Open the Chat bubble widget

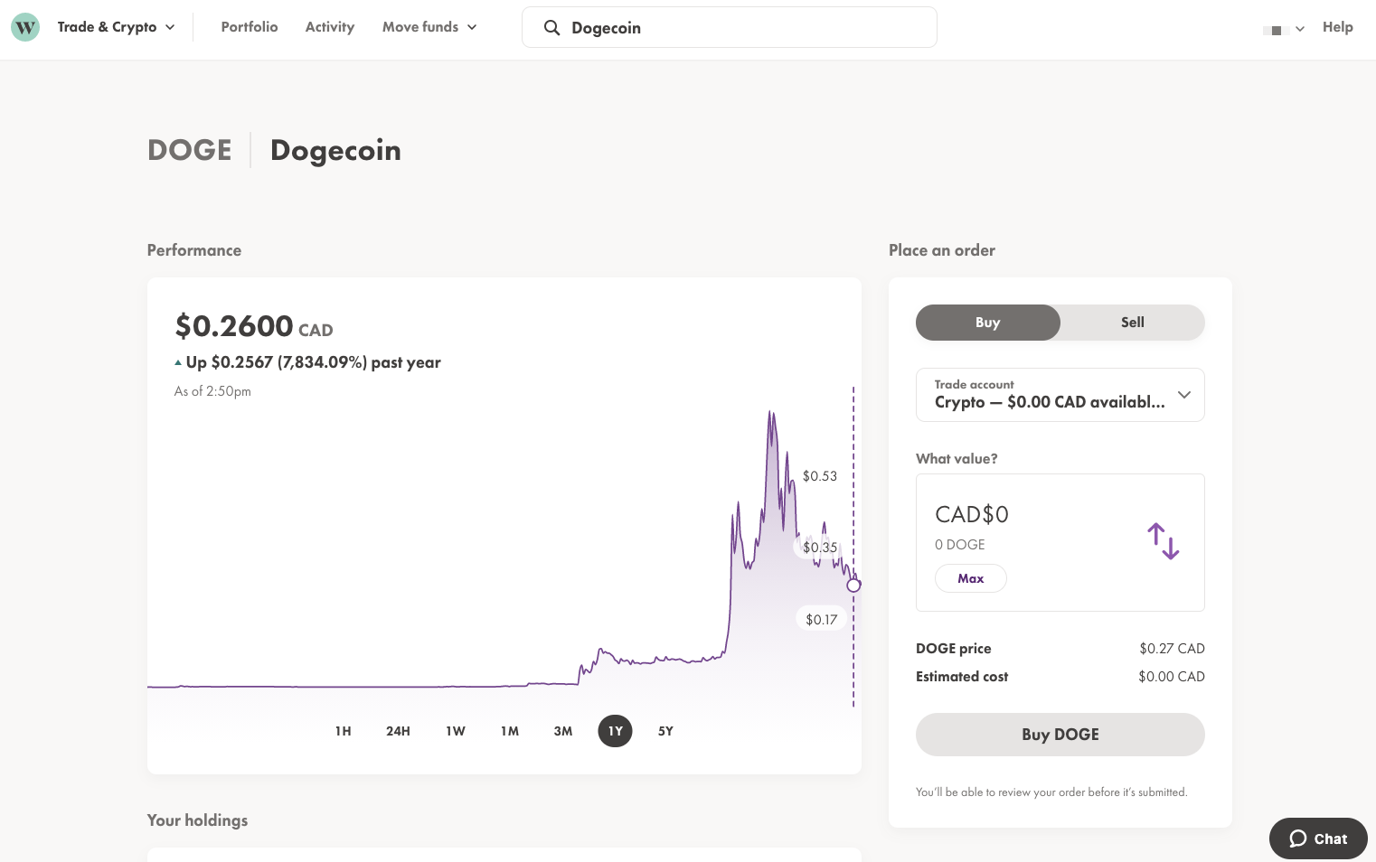coord(1318,839)
